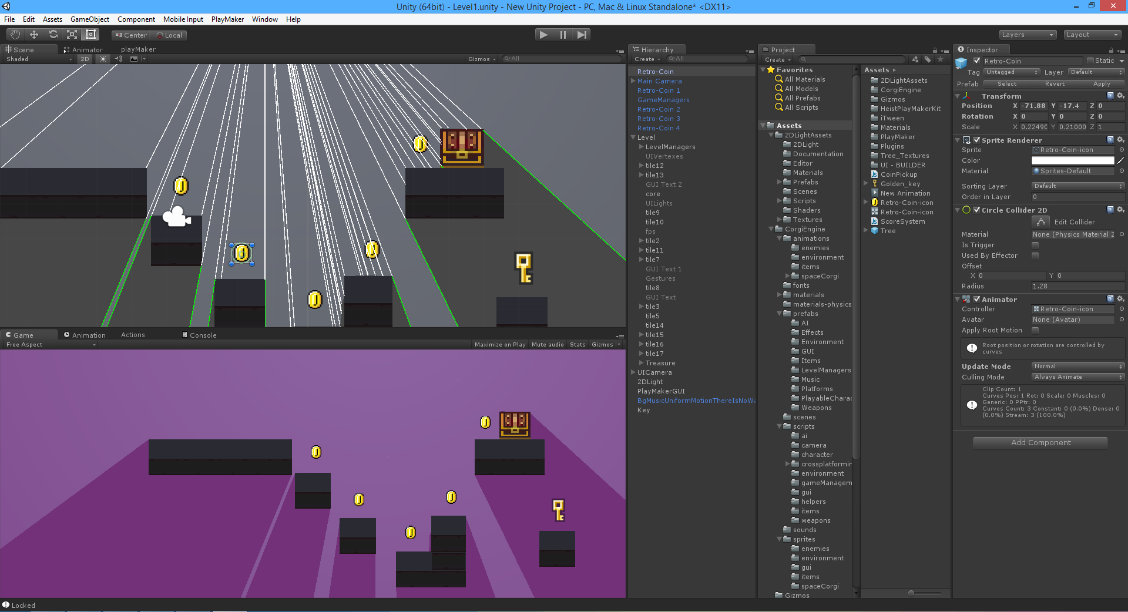Select the Rotate tool in toolbar
Viewport: 1128px width, 612px height.
53,35
